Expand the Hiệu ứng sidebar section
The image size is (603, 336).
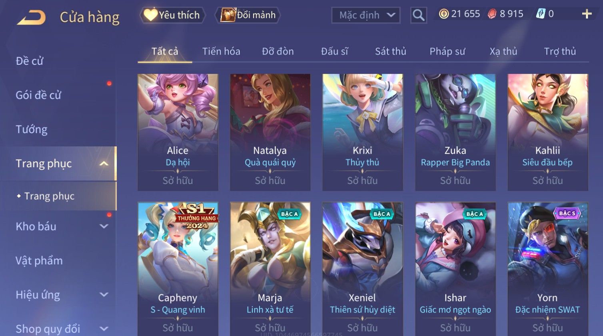click(104, 295)
